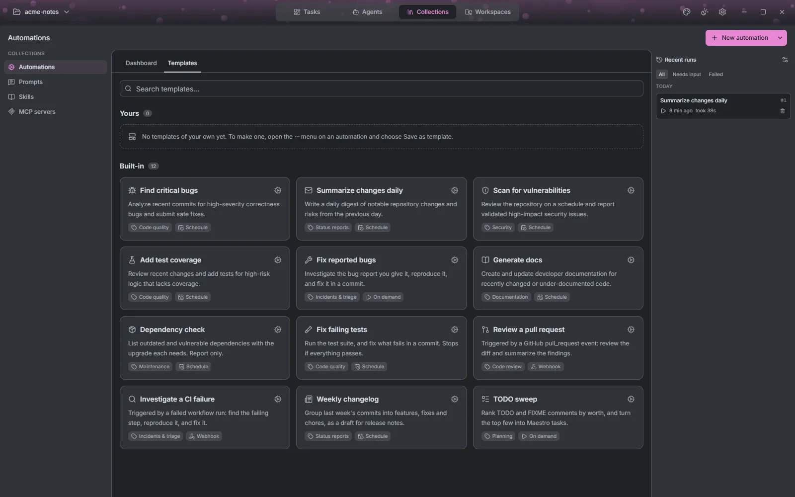Open the Summarize changes daily recent run
This screenshot has height=497, width=795.
tap(723, 106)
